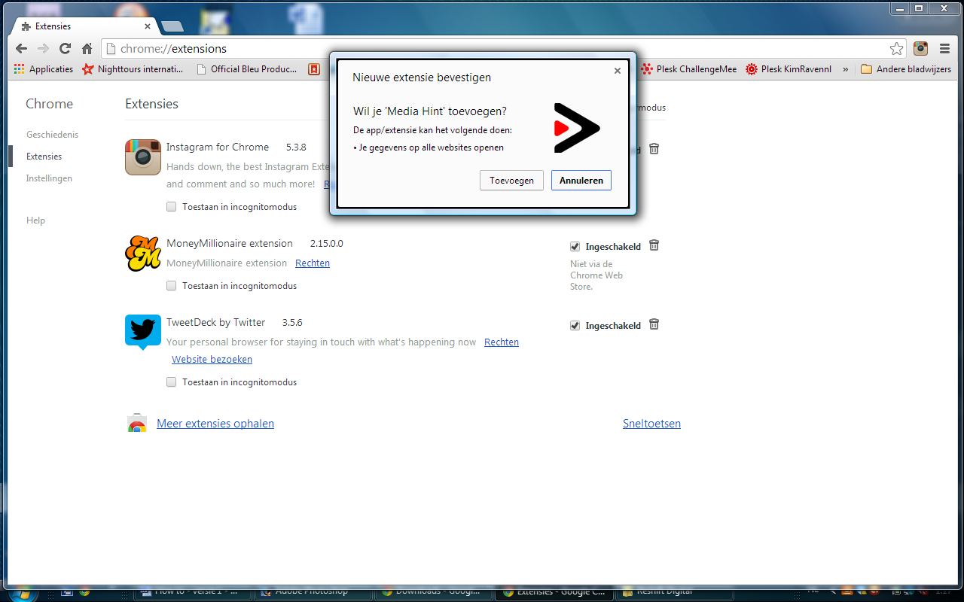Allow TweetDeck by Twitter in incognito mode

172,382
